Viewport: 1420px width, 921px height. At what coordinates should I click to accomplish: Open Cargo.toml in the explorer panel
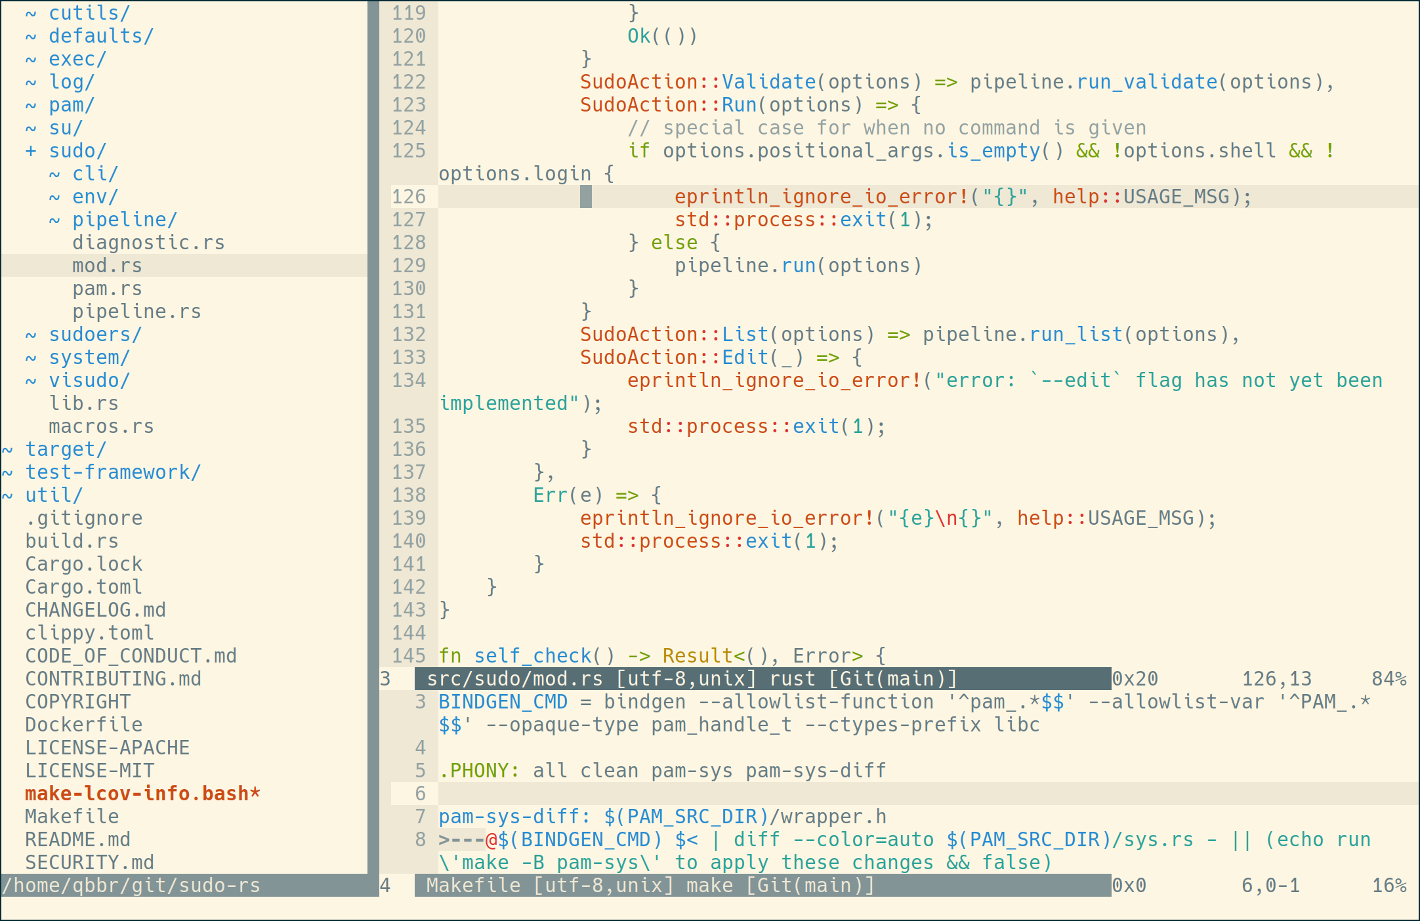(83, 586)
